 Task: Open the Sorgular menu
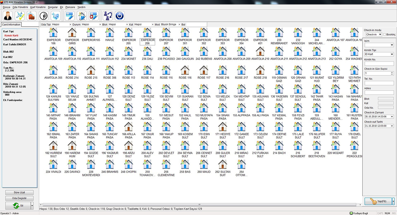[53, 7]
